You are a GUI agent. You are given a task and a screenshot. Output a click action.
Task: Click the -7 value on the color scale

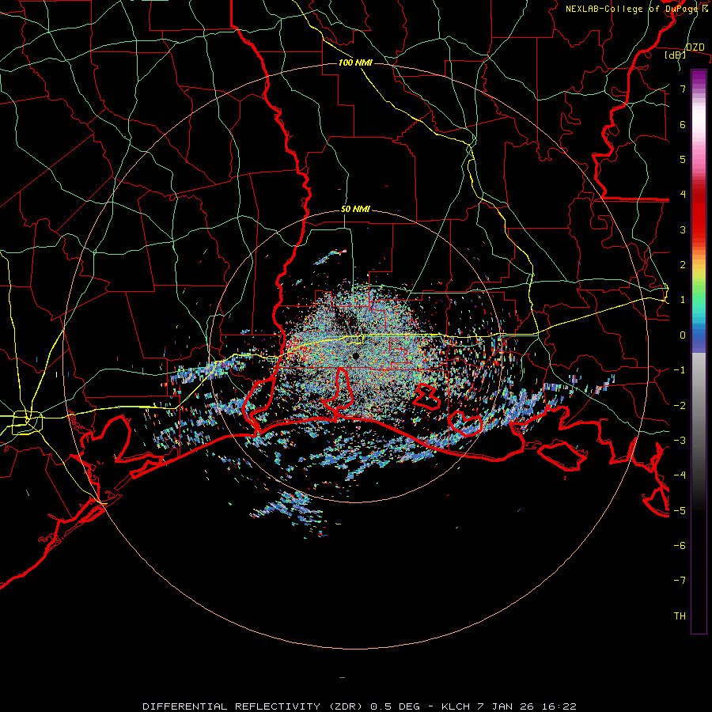click(x=680, y=581)
